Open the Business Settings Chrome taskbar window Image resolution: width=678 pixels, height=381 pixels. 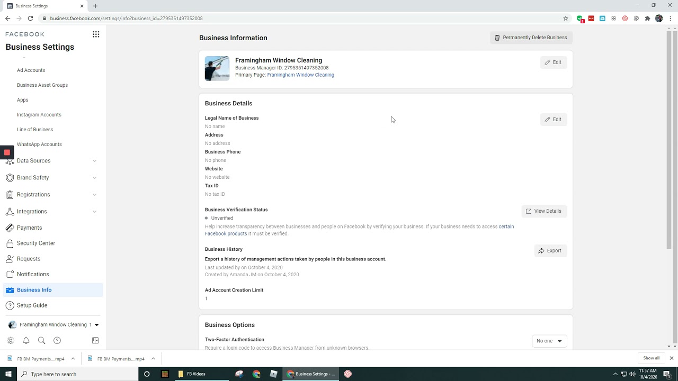pos(310,374)
